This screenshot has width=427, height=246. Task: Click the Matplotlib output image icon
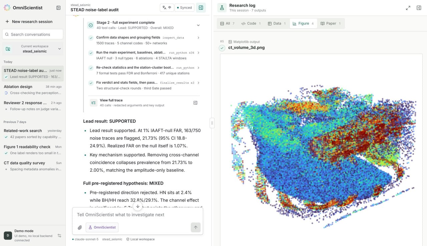tap(230, 42)
